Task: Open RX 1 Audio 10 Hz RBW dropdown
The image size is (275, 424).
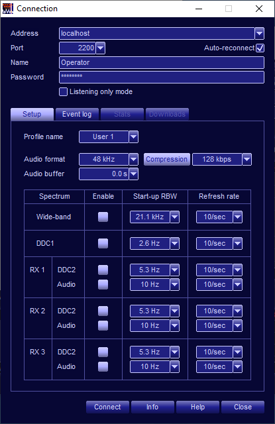Action: [175, 284]
